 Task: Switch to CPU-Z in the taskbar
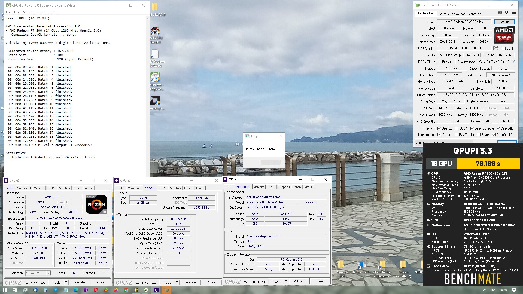[156, 290]
